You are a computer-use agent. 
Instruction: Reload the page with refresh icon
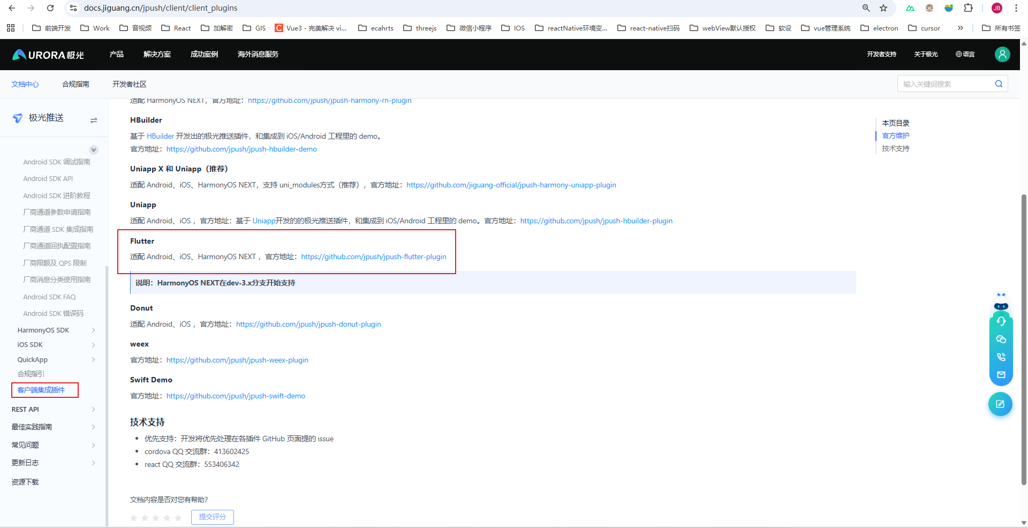(50, 8)
